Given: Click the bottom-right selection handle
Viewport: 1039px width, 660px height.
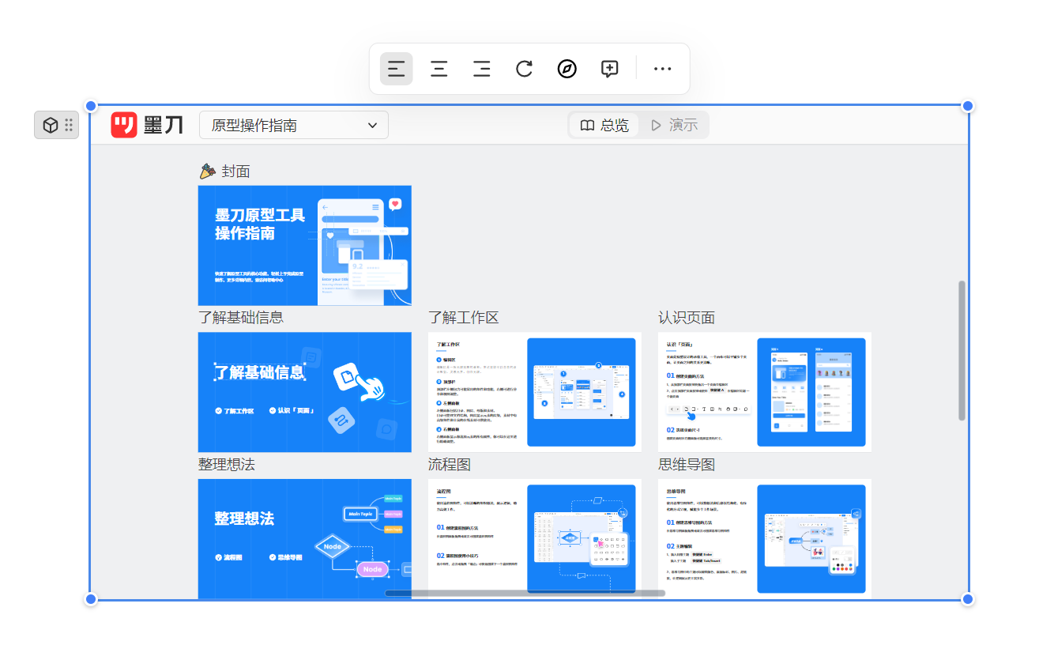Looking at the screenshot, I should click(968, 600).
